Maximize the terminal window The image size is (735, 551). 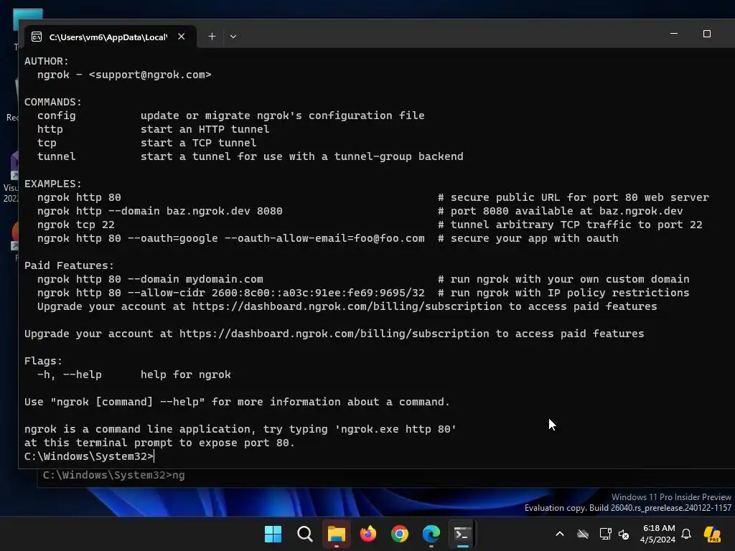click(x=707, y=34)
